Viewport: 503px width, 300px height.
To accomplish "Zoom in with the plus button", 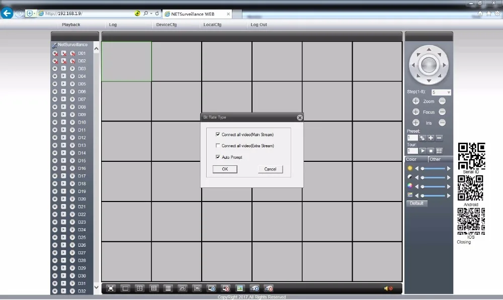I will (416, 102).
